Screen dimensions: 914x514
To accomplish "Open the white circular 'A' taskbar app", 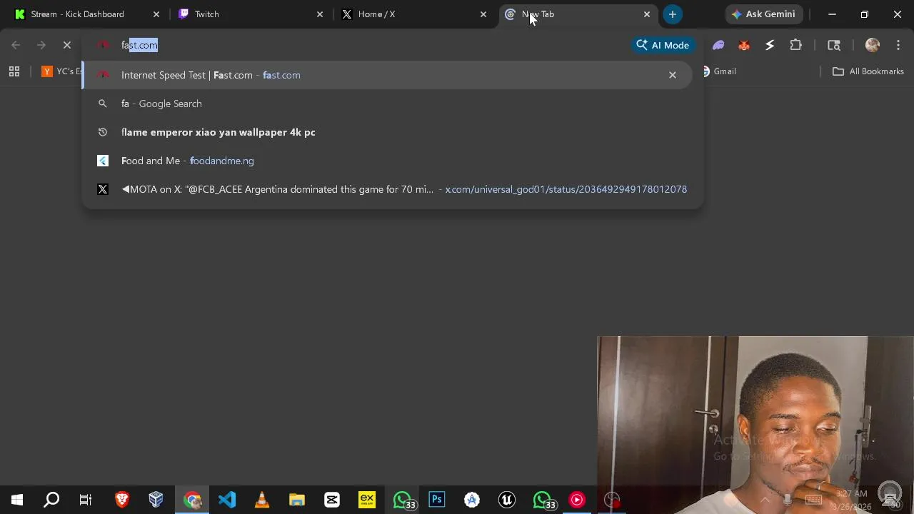I will pos(472,500).
